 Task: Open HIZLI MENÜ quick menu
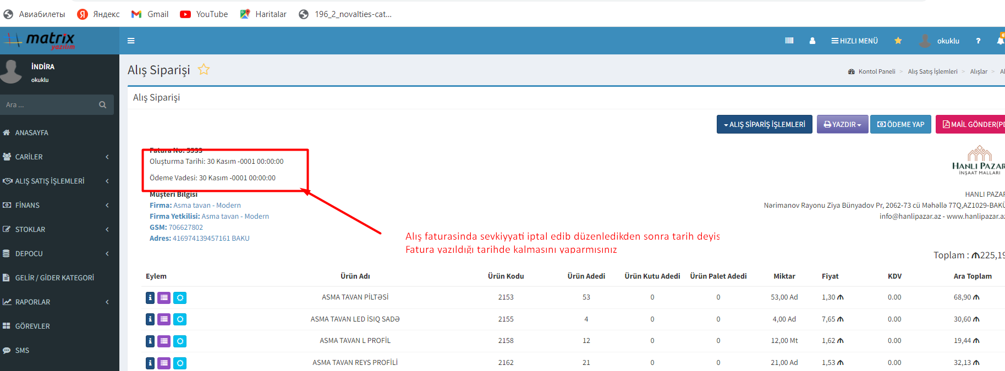coord(854,41)
